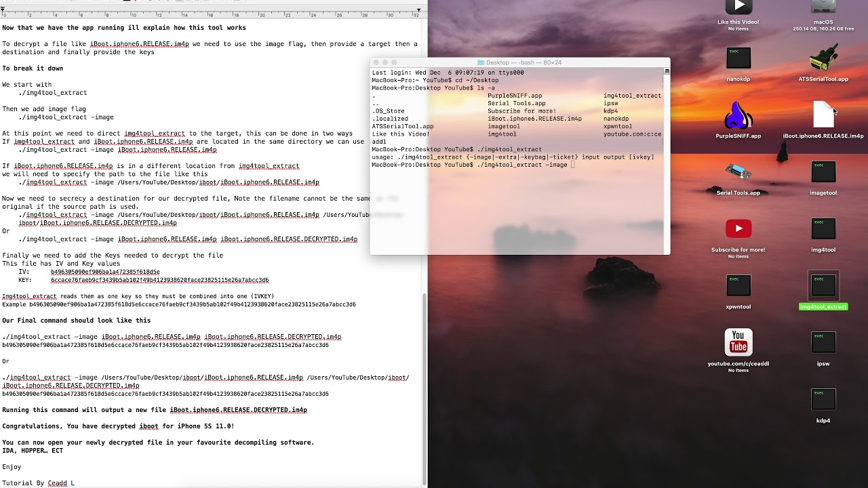Viewport: 868px width, 488px height.
Task: Click 'IDA, HOPPER… ECT' line
Action: (33, 451)
